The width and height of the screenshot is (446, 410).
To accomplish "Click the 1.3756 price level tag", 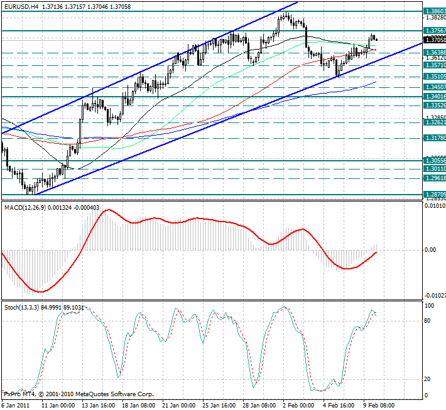I will (435, 30).
